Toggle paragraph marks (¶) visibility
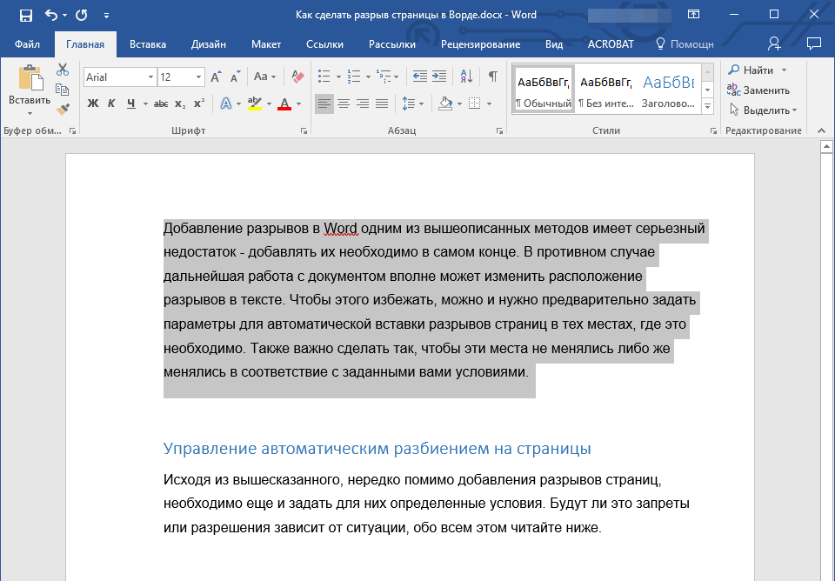 (492, 77)
